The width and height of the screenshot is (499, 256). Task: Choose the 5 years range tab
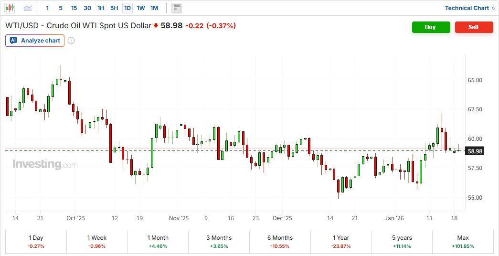point(402,242)
